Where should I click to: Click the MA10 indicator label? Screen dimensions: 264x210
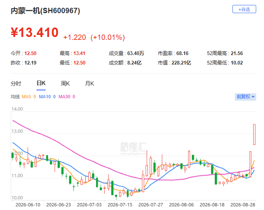click(x=47, y=97)
